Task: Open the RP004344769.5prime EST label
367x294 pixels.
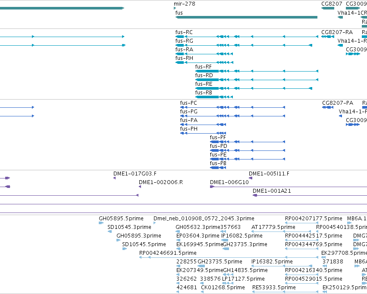Action: [x=314, y=245]
